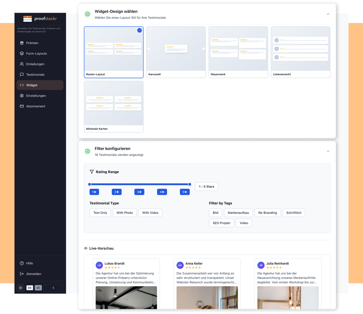Filter testimonials by With Video
This screenshot has width=363, height=314.
pos(150,212)
